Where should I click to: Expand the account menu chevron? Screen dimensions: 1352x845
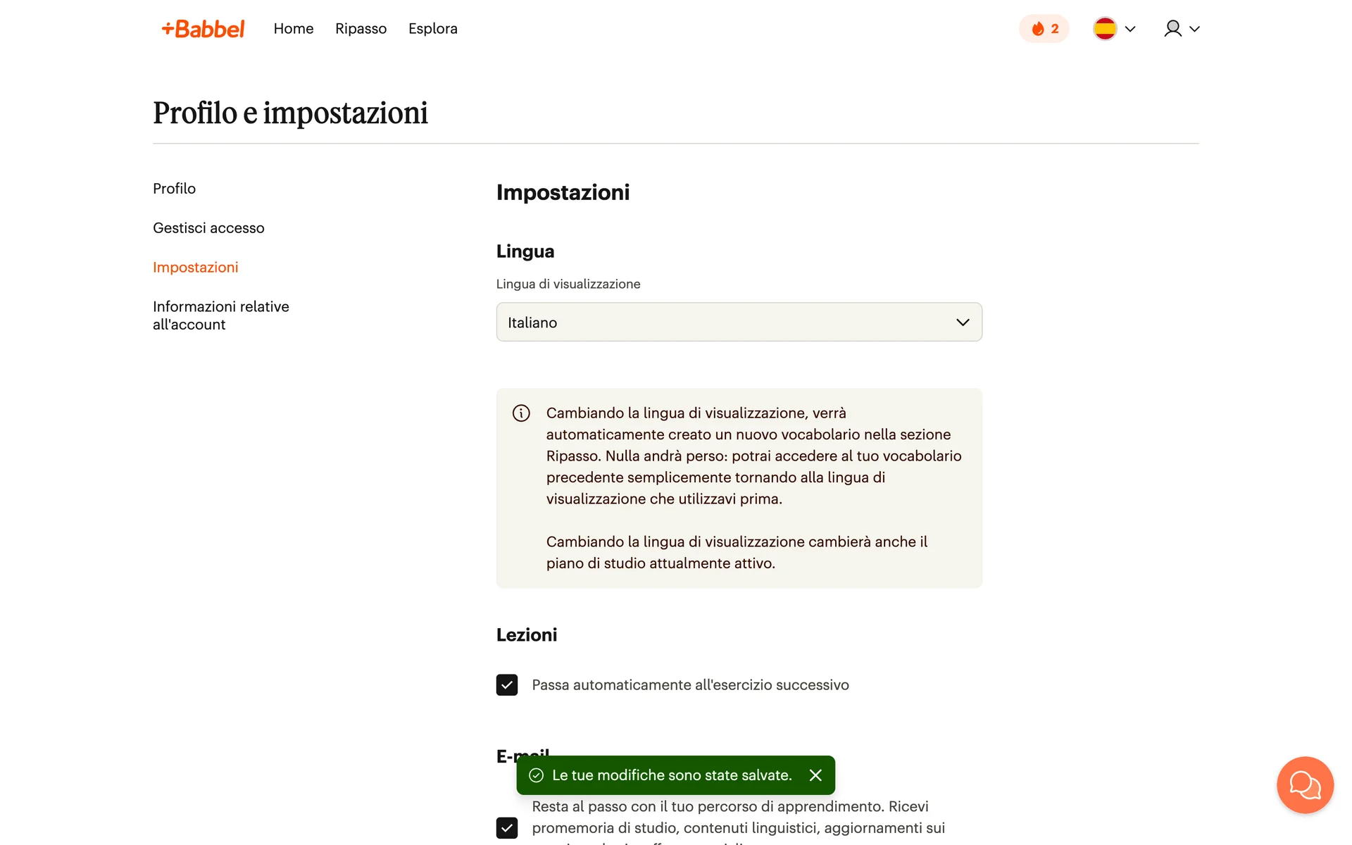[x=1194, y=29]
